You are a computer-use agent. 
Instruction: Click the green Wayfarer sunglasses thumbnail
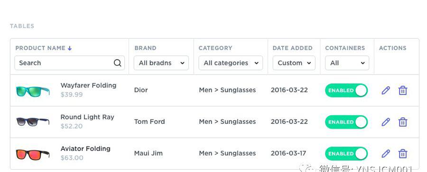(x=33, y=91)
